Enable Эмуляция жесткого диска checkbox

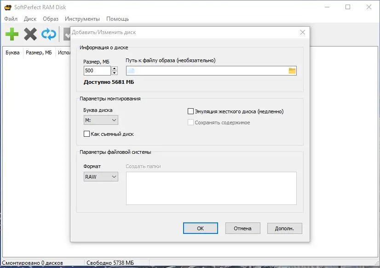coord(191,111)
